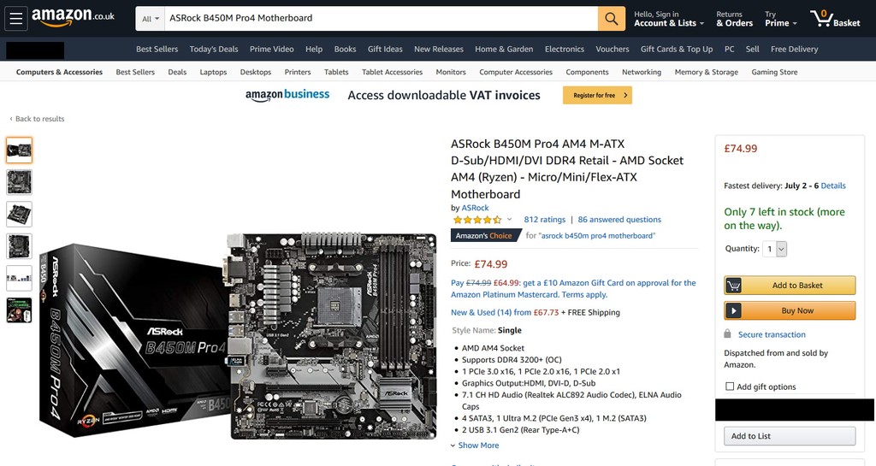
Task: Select the second product thumbnail image
Action: 19,182
